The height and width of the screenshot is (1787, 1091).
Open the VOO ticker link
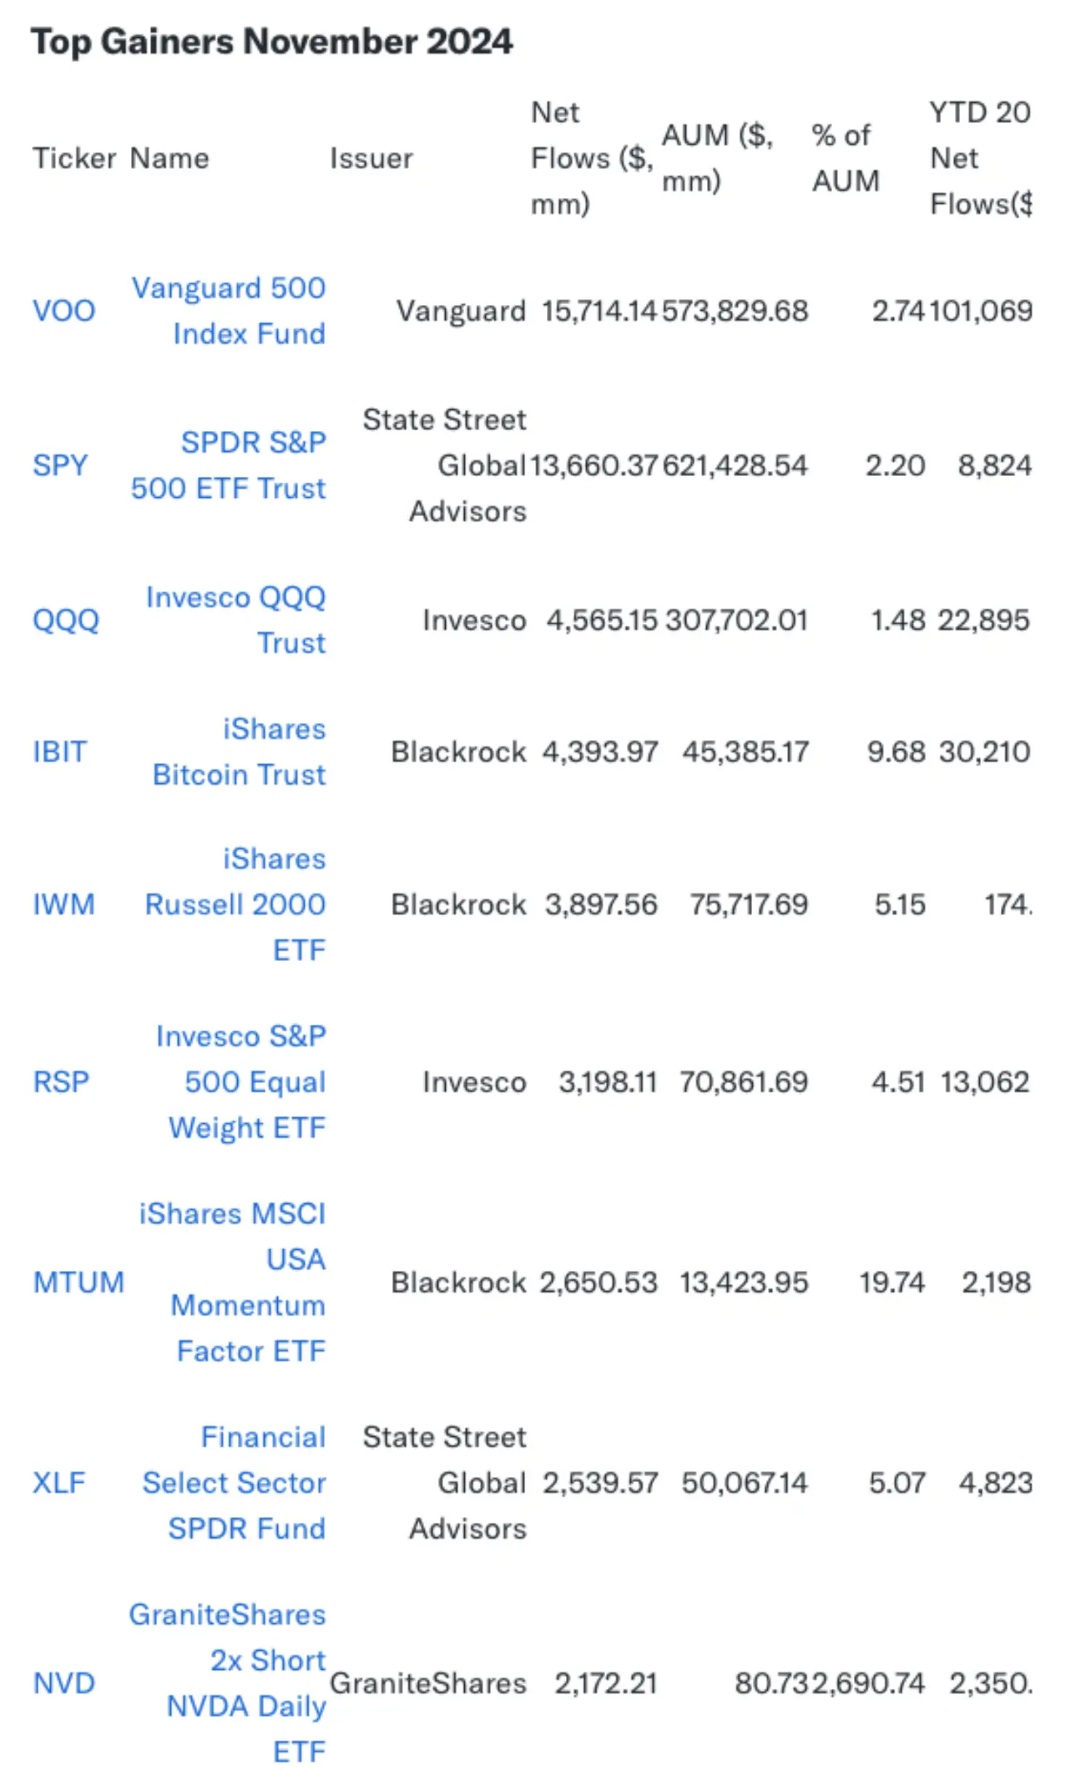(64, 311)
